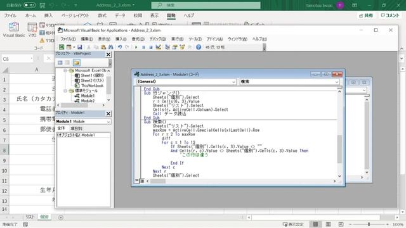Select Module1 in the project tree
Viewport: 406px width, 228px height.
coord(88,96)
